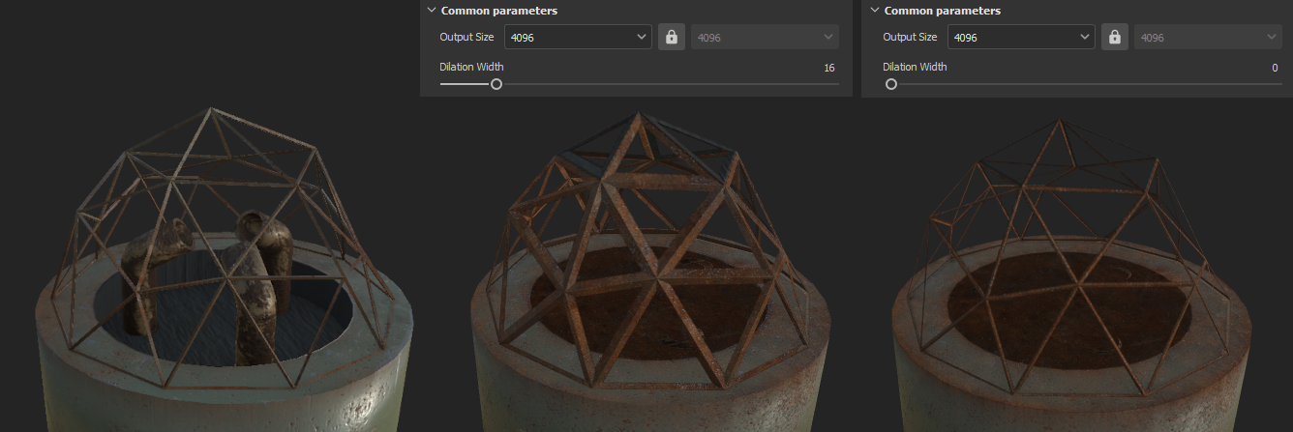Click the right panel Output Size label
The height and width of the screenshot is (432, 1293).
(910, 37)
